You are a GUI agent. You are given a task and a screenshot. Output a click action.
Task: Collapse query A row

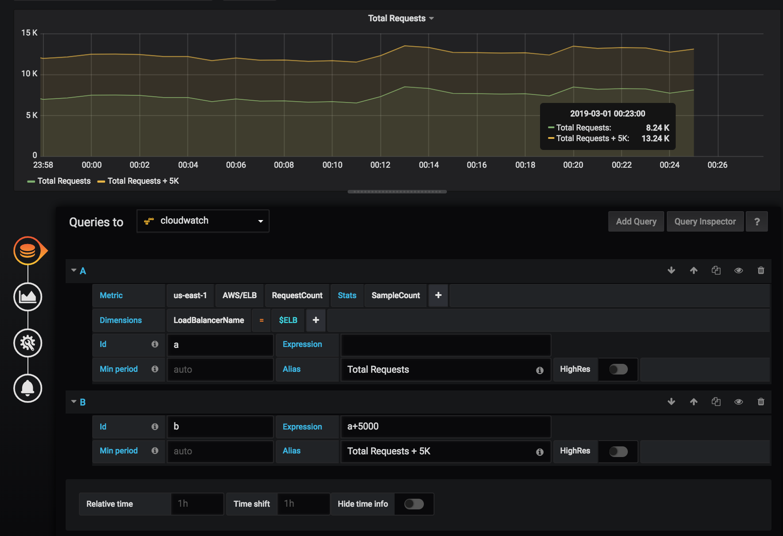coord(74,271)
